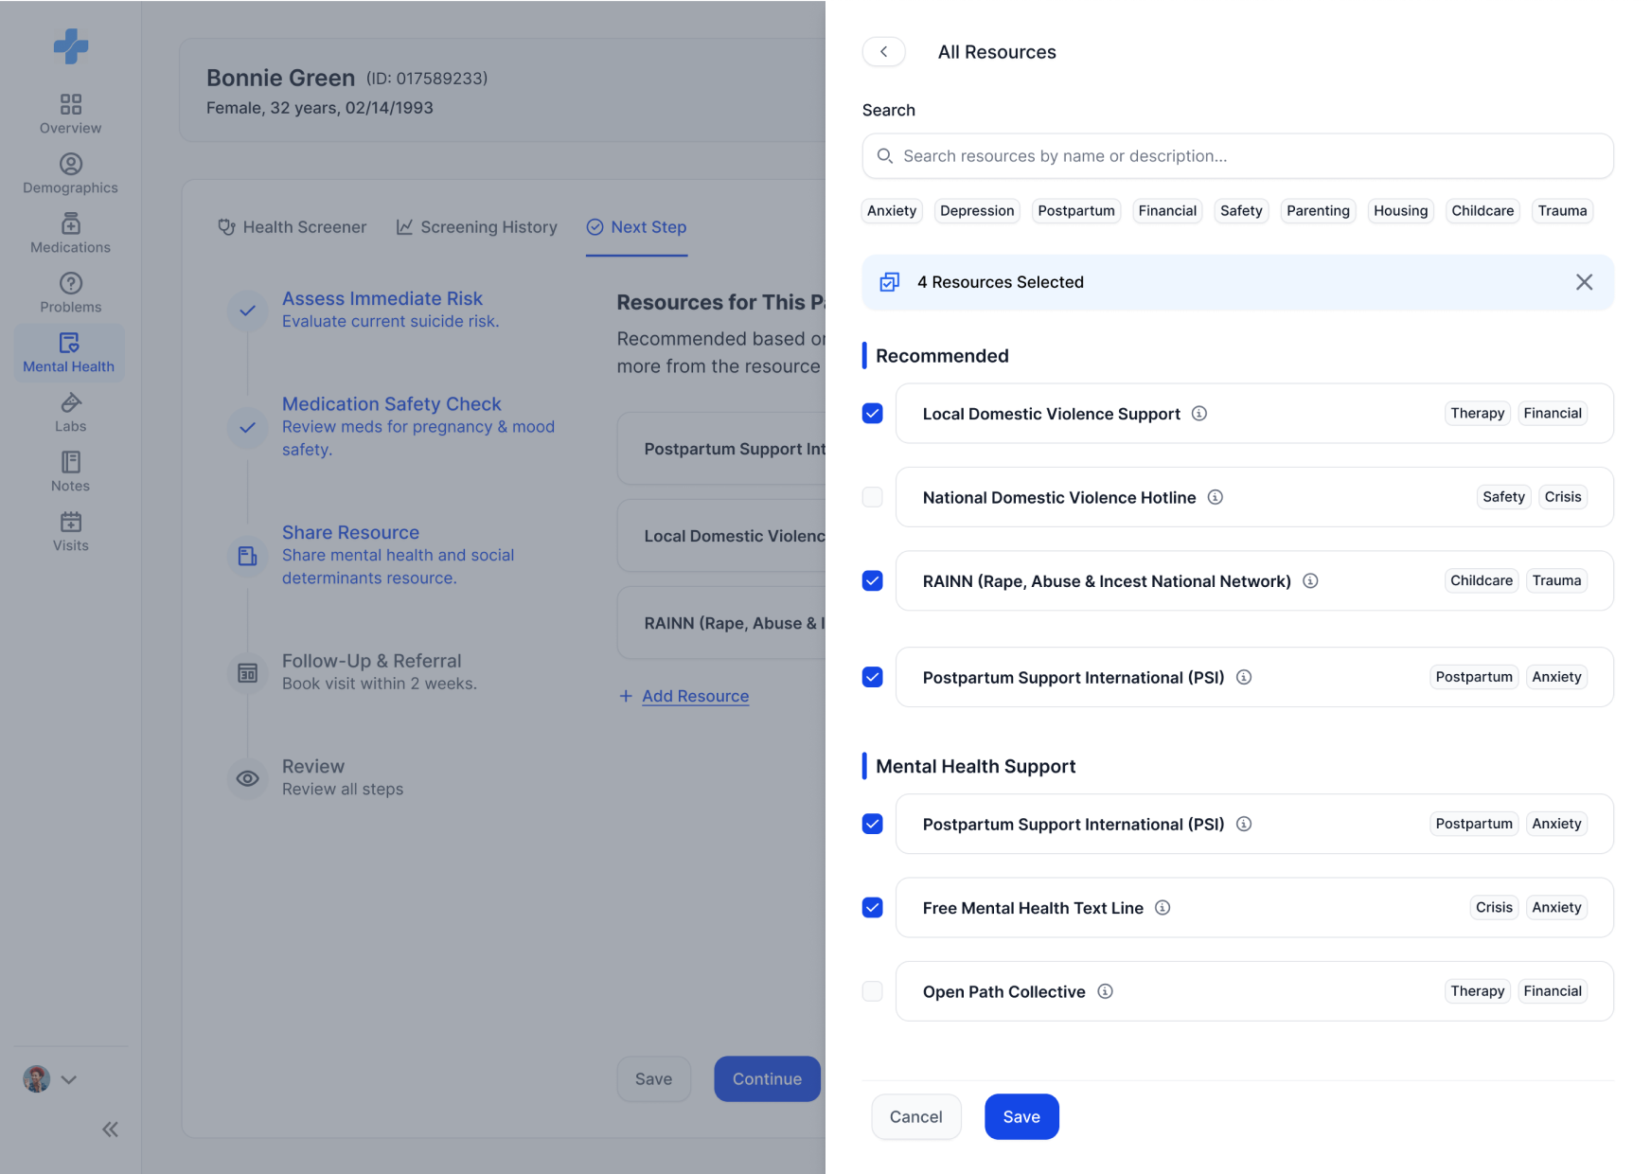Check Open Path Collective checkbox
1651x1174 pixels.
point(873,991)
